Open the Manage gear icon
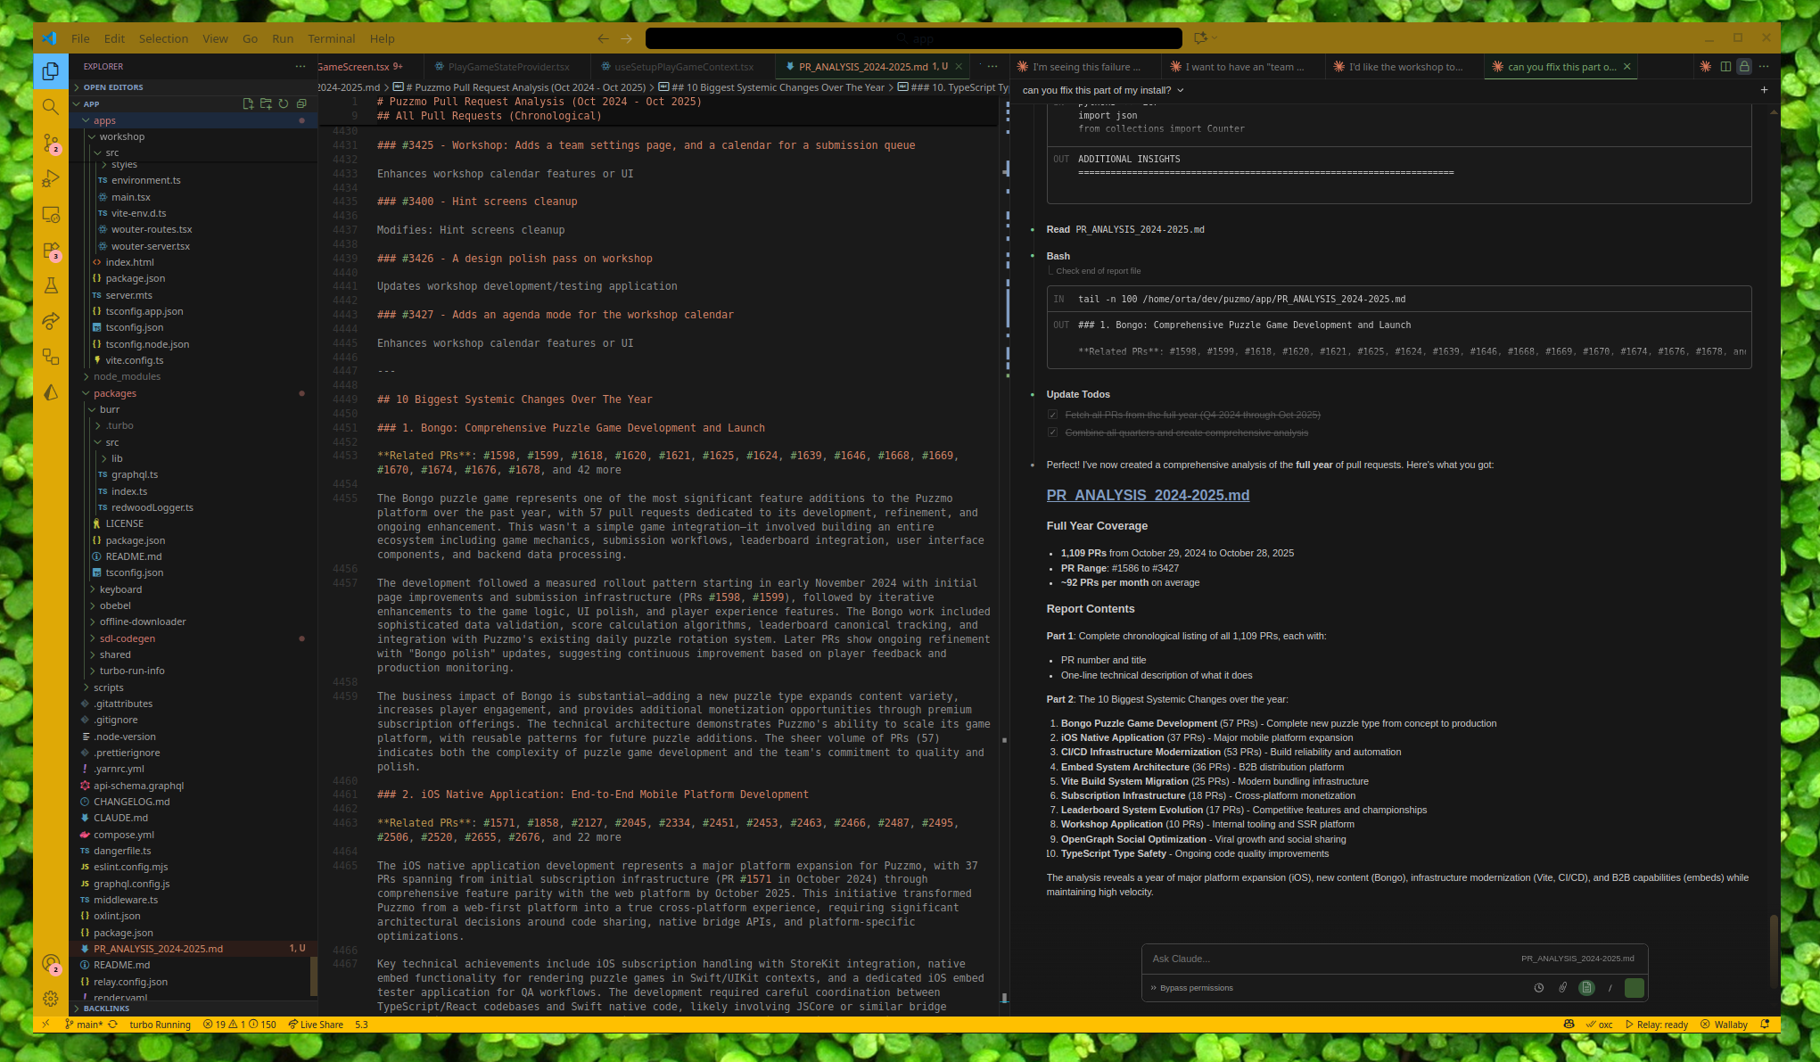This screenshot has width=1820, height=1062. (x=51, y=999)
